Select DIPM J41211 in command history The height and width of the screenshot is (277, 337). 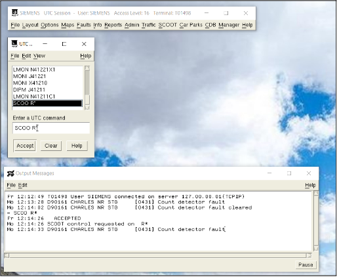coord(47,90)
